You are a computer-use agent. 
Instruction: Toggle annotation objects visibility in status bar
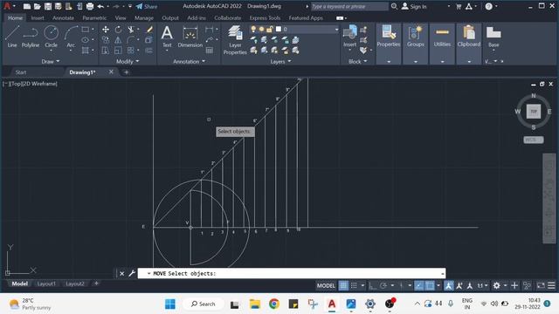[449, 285]
